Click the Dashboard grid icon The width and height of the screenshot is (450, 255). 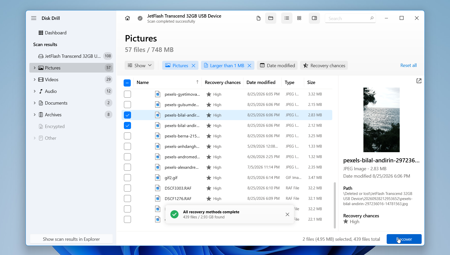(x=41, y=33)
